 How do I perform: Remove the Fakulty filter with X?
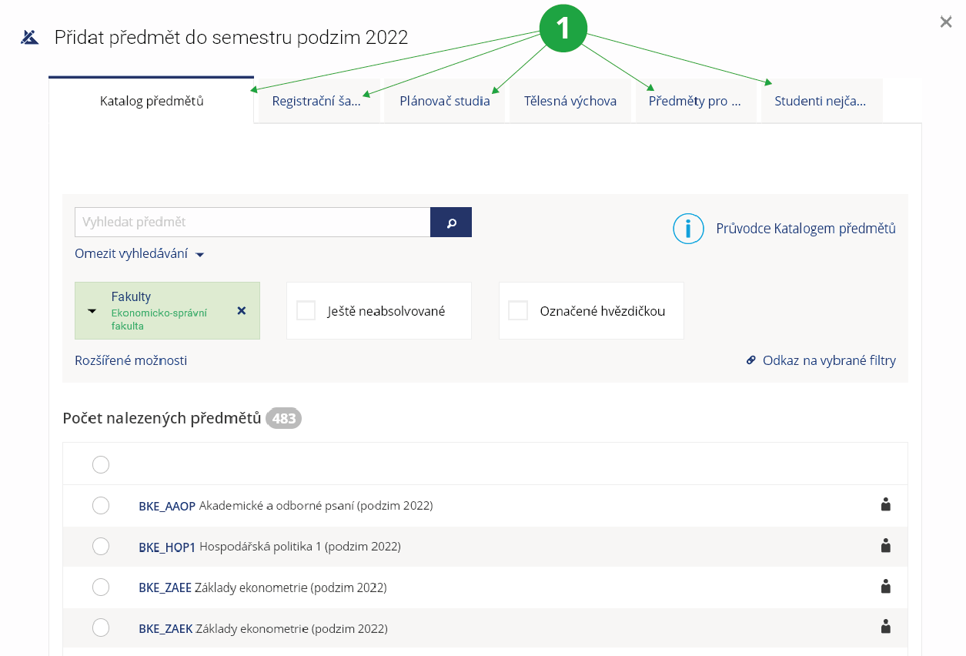coord(241,311)
